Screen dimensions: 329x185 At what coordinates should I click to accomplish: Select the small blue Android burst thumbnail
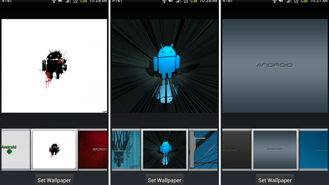165,150
